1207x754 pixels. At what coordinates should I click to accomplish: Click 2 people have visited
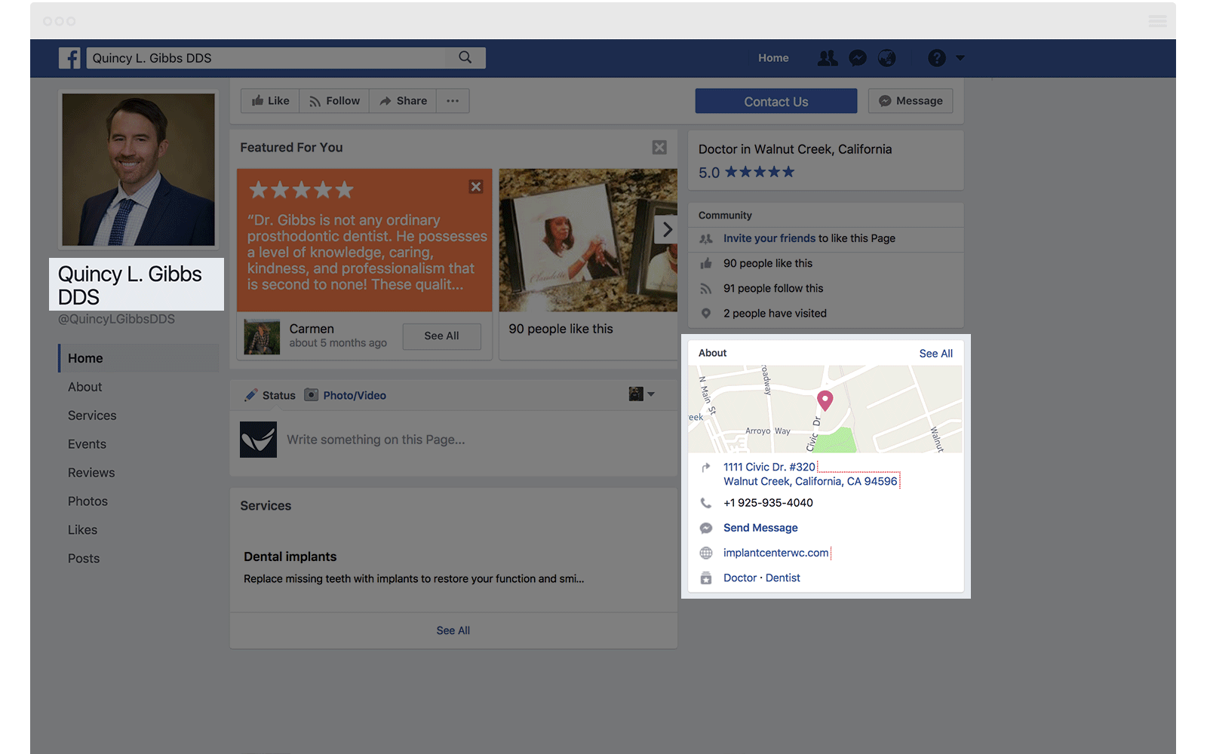pos(775,313)
